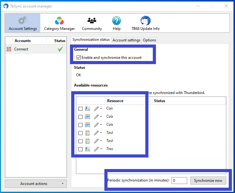Viewport: 235px width, 193px height.
Task: Open the Category Manager
Action: 59,23
